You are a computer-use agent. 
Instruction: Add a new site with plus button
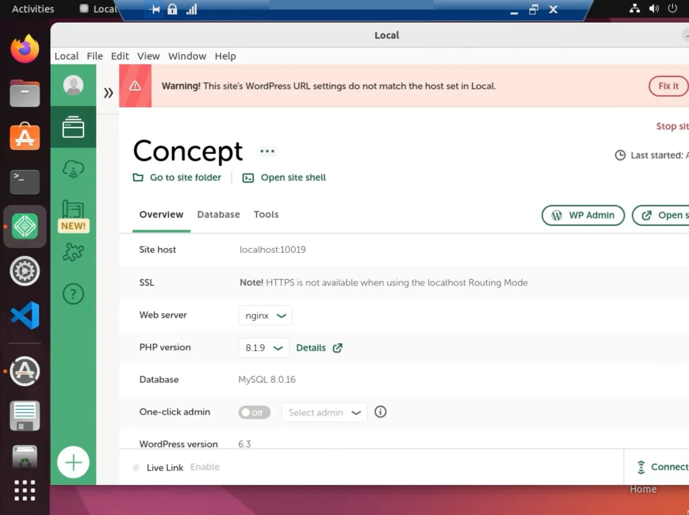(73, 462)
